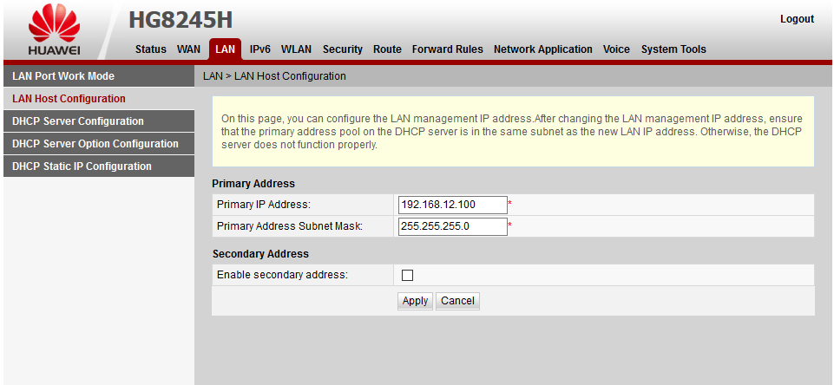The width and height of the screenshot is (834, 385).
Task: Click the Logout link
Action: pyautogui.click(x=797, y=19)
